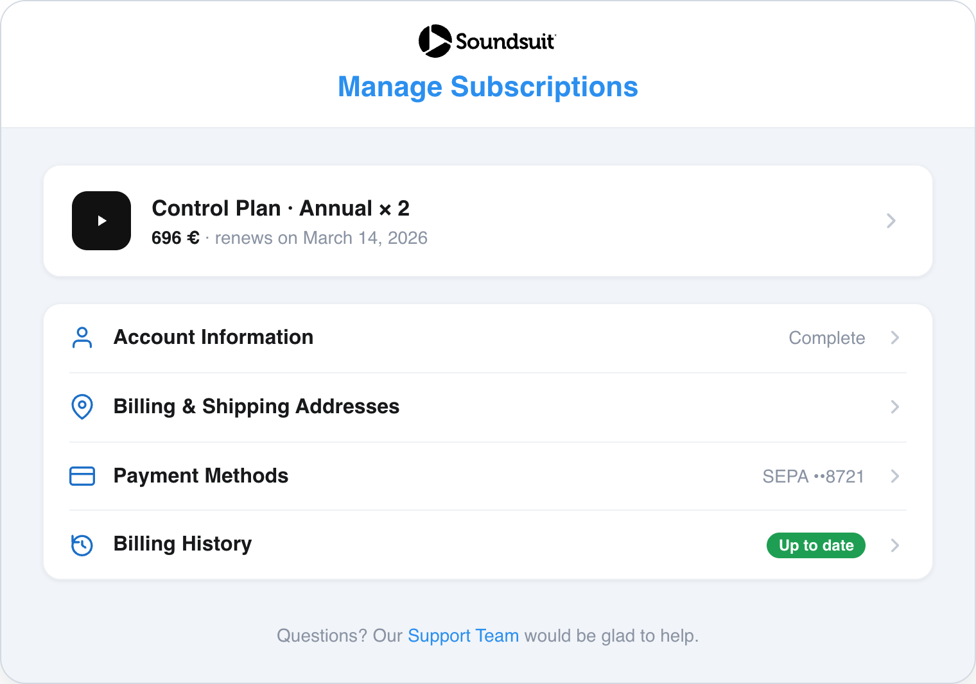Screen dimensions: 976x684
Task: Click the 'Up to date' badge
Action: coord(816,545)
